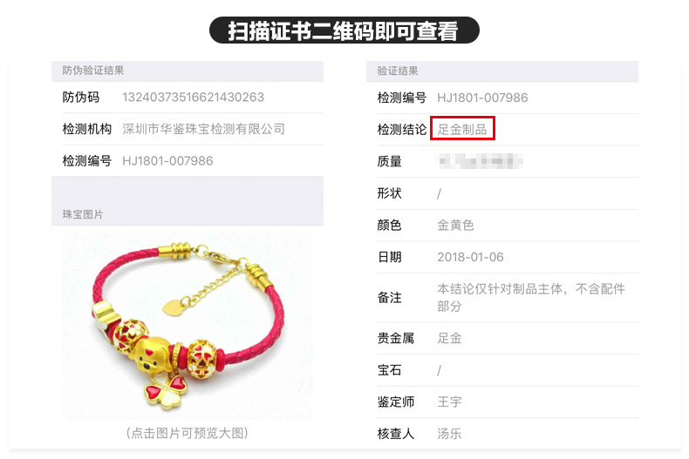Click the 防伪验证结果 section header
Viewport: 689px width, 459px height.
[x=188, y=71]
